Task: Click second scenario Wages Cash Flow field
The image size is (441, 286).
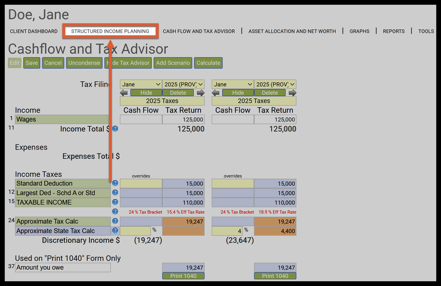Action: point(233,119)
